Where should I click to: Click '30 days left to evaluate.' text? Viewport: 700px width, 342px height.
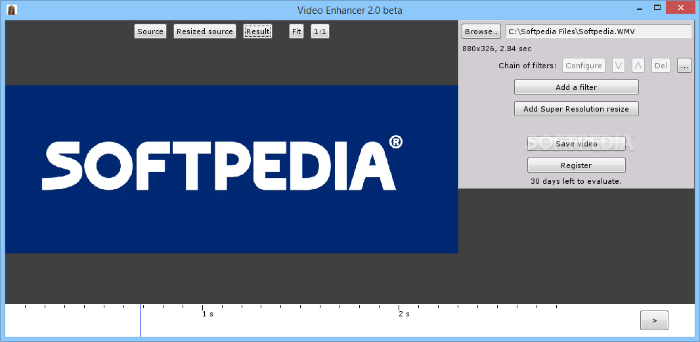click(577, 181)
